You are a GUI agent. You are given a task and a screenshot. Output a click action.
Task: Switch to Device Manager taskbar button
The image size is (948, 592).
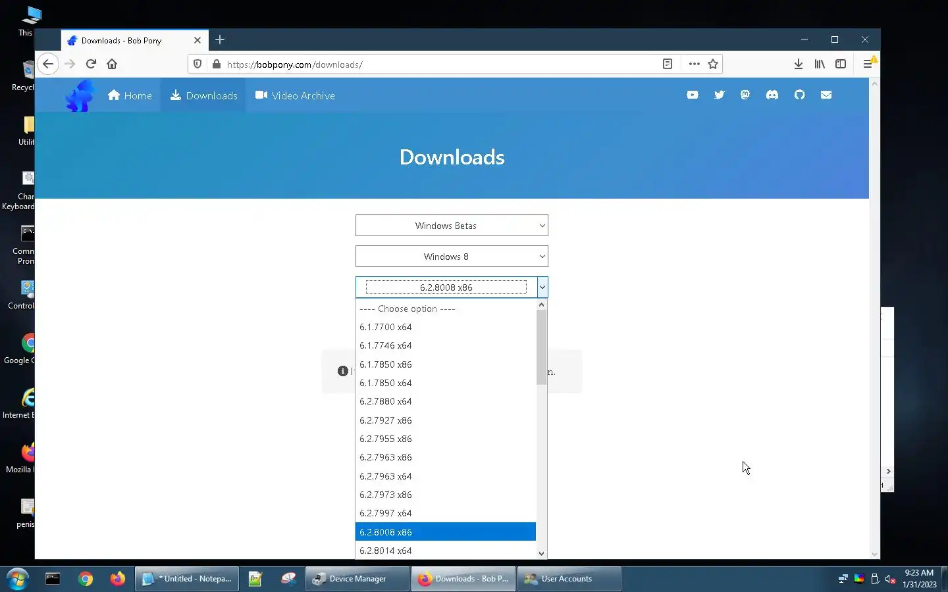click(357, 579)
